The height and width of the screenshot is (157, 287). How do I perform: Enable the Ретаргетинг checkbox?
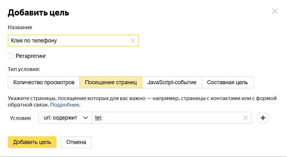(11, 56)
